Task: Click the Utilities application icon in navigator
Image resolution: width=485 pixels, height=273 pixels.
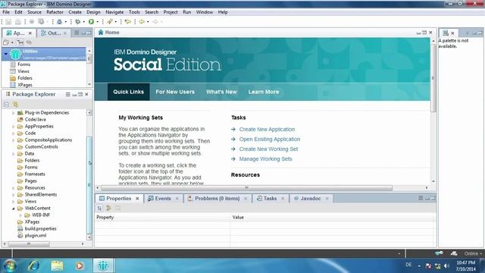Action: 15,54
